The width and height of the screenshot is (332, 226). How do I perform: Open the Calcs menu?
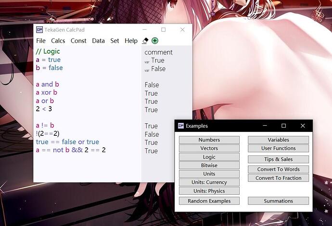[58, 41]
